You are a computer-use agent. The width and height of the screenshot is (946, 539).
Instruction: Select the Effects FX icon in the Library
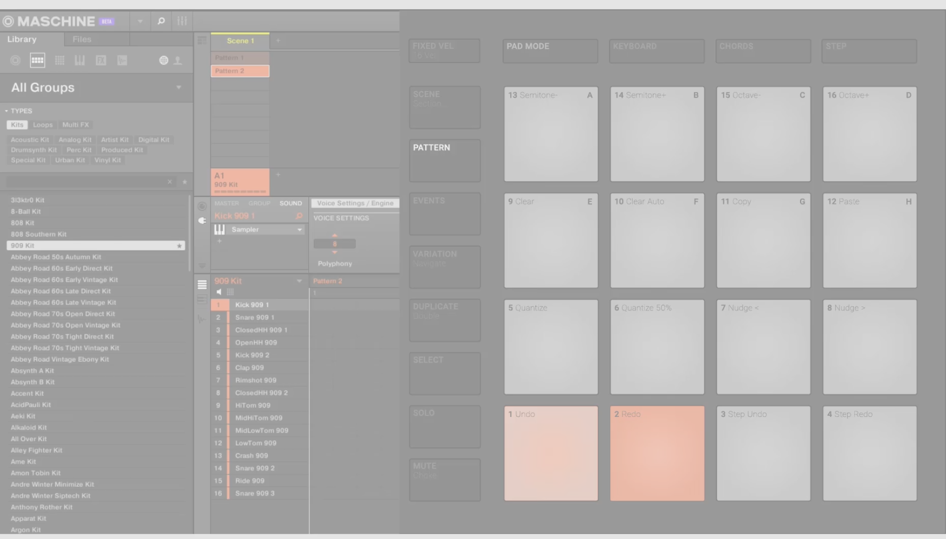pyautogui.click(x=101, y=61)
